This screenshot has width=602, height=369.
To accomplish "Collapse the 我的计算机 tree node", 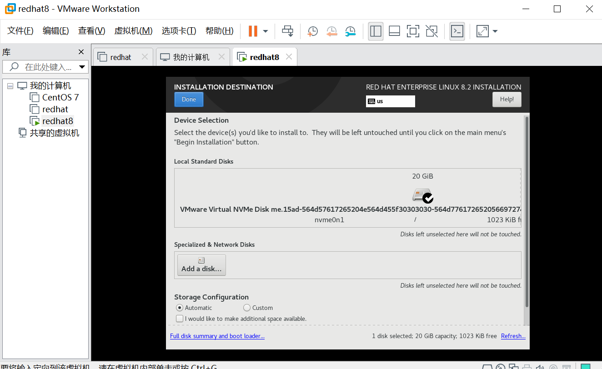I will click(x=10, y=86).
